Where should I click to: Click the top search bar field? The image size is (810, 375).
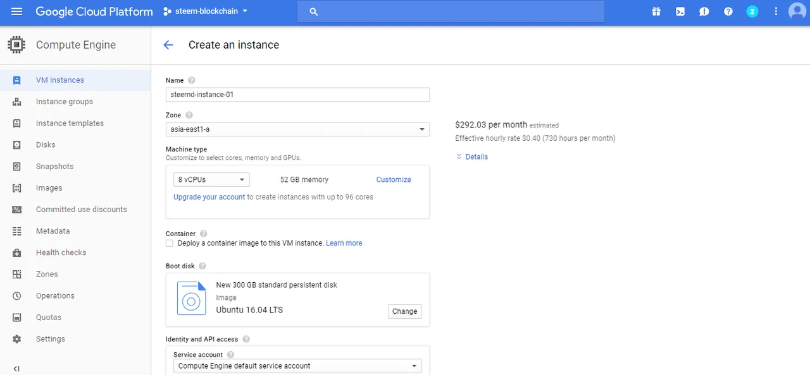(x=451, y=11)
